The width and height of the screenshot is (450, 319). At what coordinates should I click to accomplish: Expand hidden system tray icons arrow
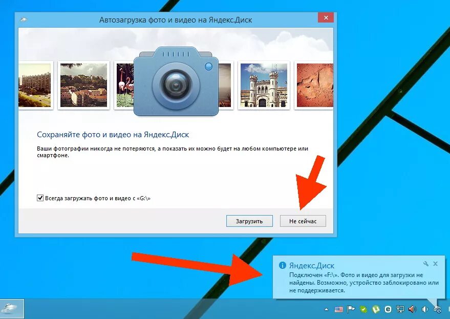326,309
